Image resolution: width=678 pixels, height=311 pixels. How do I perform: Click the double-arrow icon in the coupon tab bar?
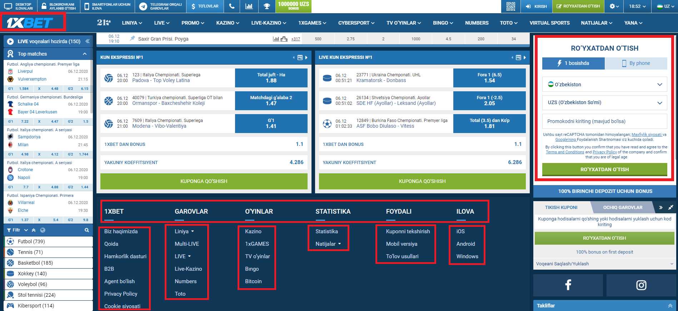point(661,207)
